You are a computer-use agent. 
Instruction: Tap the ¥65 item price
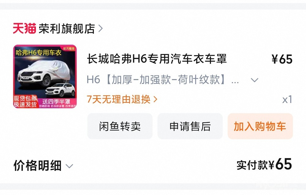tap(282, 59)
